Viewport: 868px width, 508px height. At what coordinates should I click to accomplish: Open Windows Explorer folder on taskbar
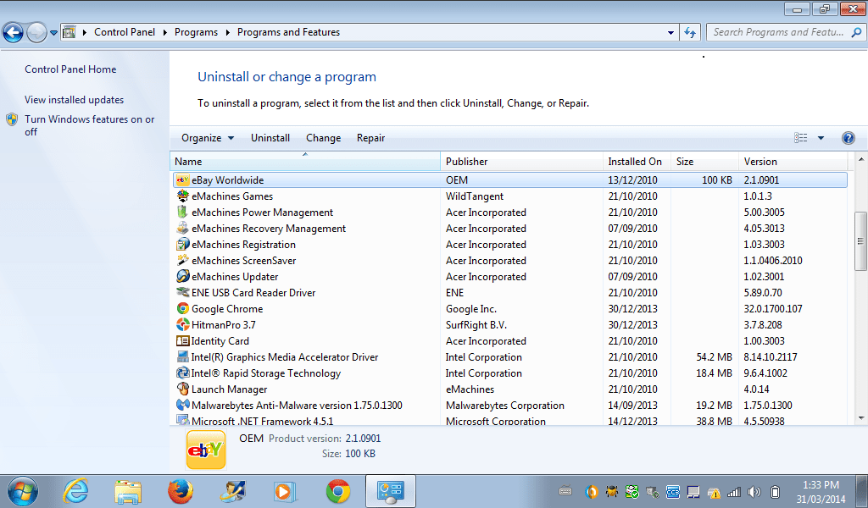pyautogui.click(x=128, y=491)
